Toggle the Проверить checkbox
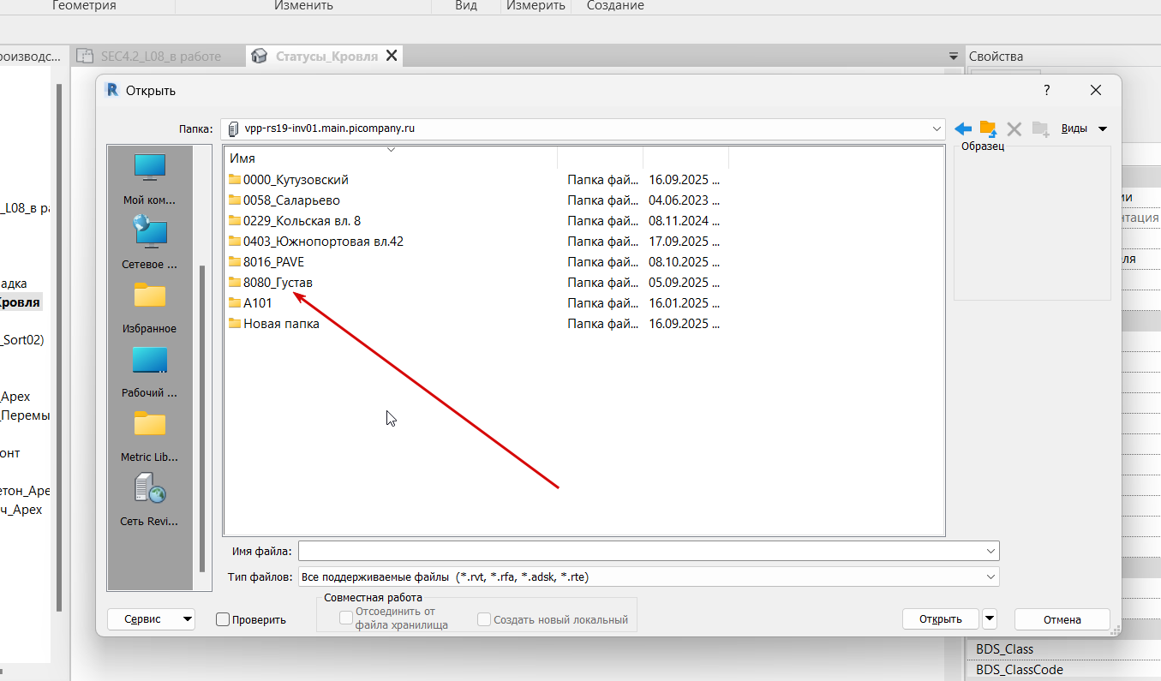This screenshot has width=1161, height=681. (223, 619)
